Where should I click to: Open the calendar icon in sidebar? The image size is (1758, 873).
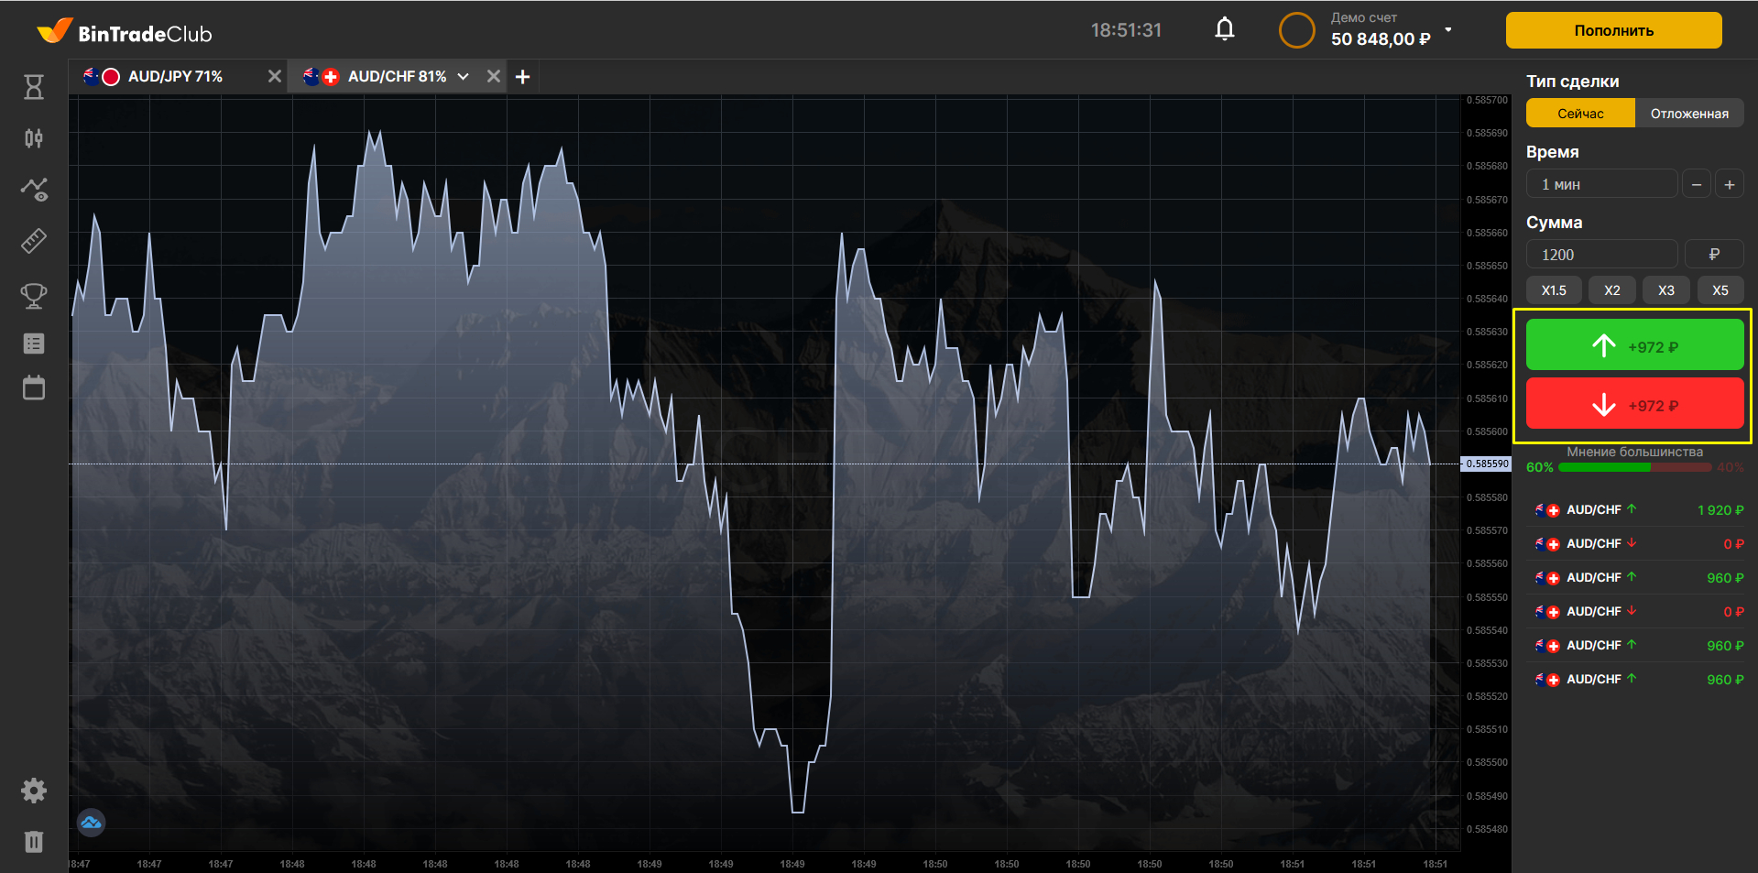[x=34, y=387]
